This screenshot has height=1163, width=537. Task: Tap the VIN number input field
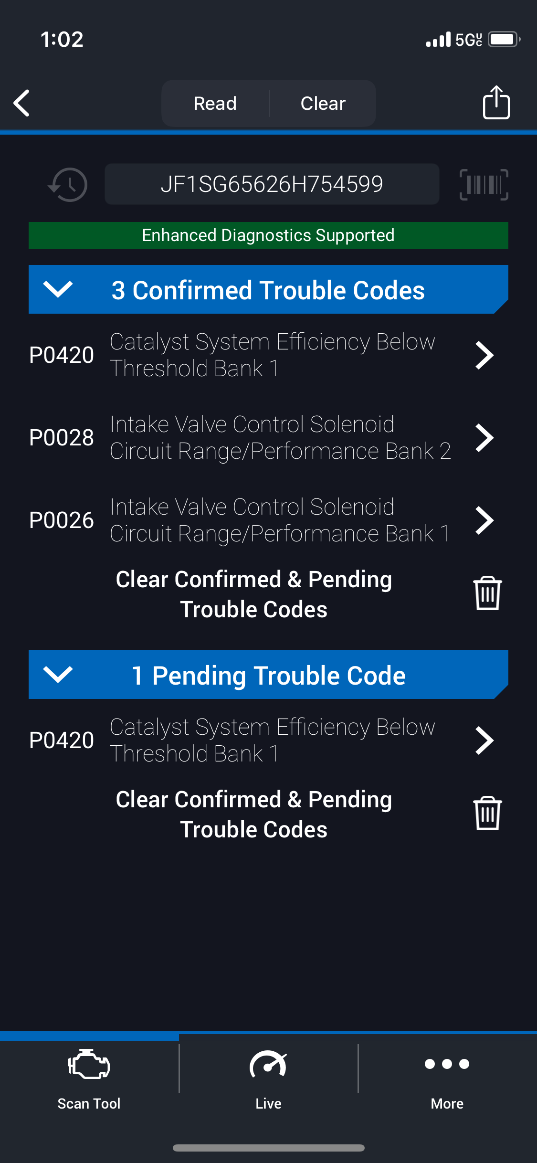(x=272, y=184)
